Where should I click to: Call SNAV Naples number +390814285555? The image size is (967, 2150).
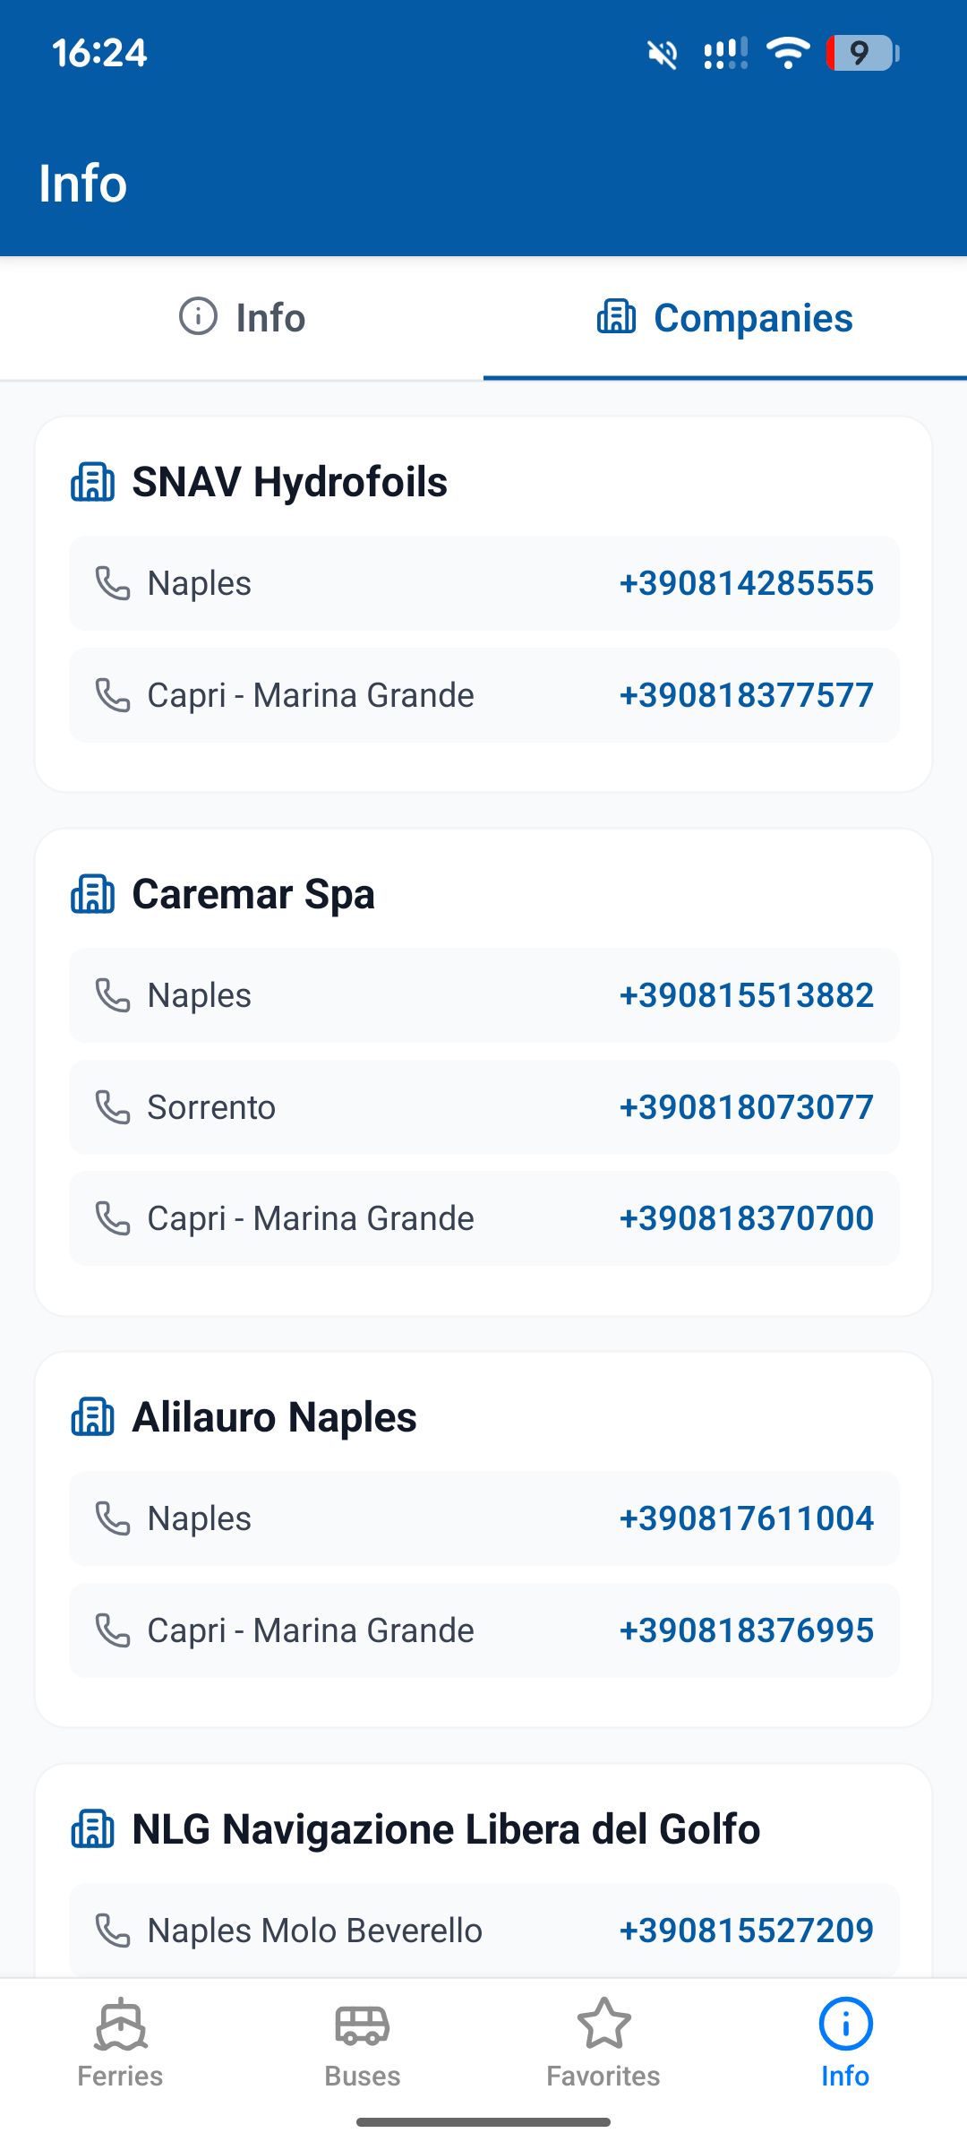click(x=747, y=583)
